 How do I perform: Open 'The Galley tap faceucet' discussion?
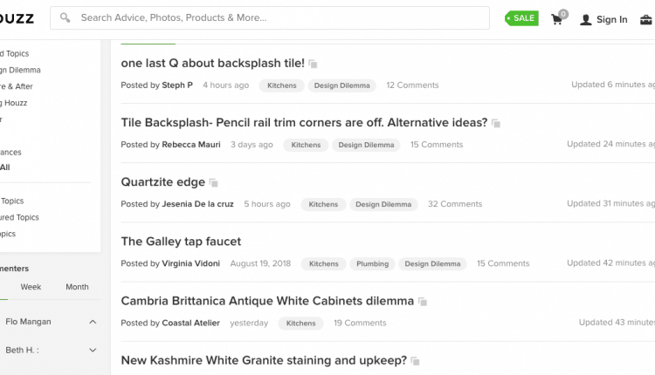tap(181, 242)
